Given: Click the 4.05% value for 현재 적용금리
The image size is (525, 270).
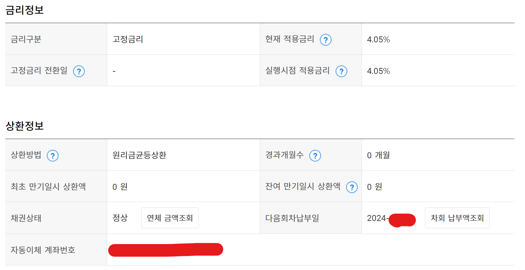Looking at the screenshot, I should [378, 40].
